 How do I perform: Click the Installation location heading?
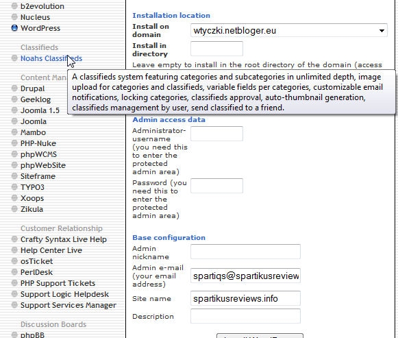pyautogui.click(x=171, y=16)
